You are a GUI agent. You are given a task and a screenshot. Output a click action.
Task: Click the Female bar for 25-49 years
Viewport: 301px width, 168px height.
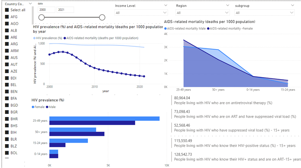point(105,119)
